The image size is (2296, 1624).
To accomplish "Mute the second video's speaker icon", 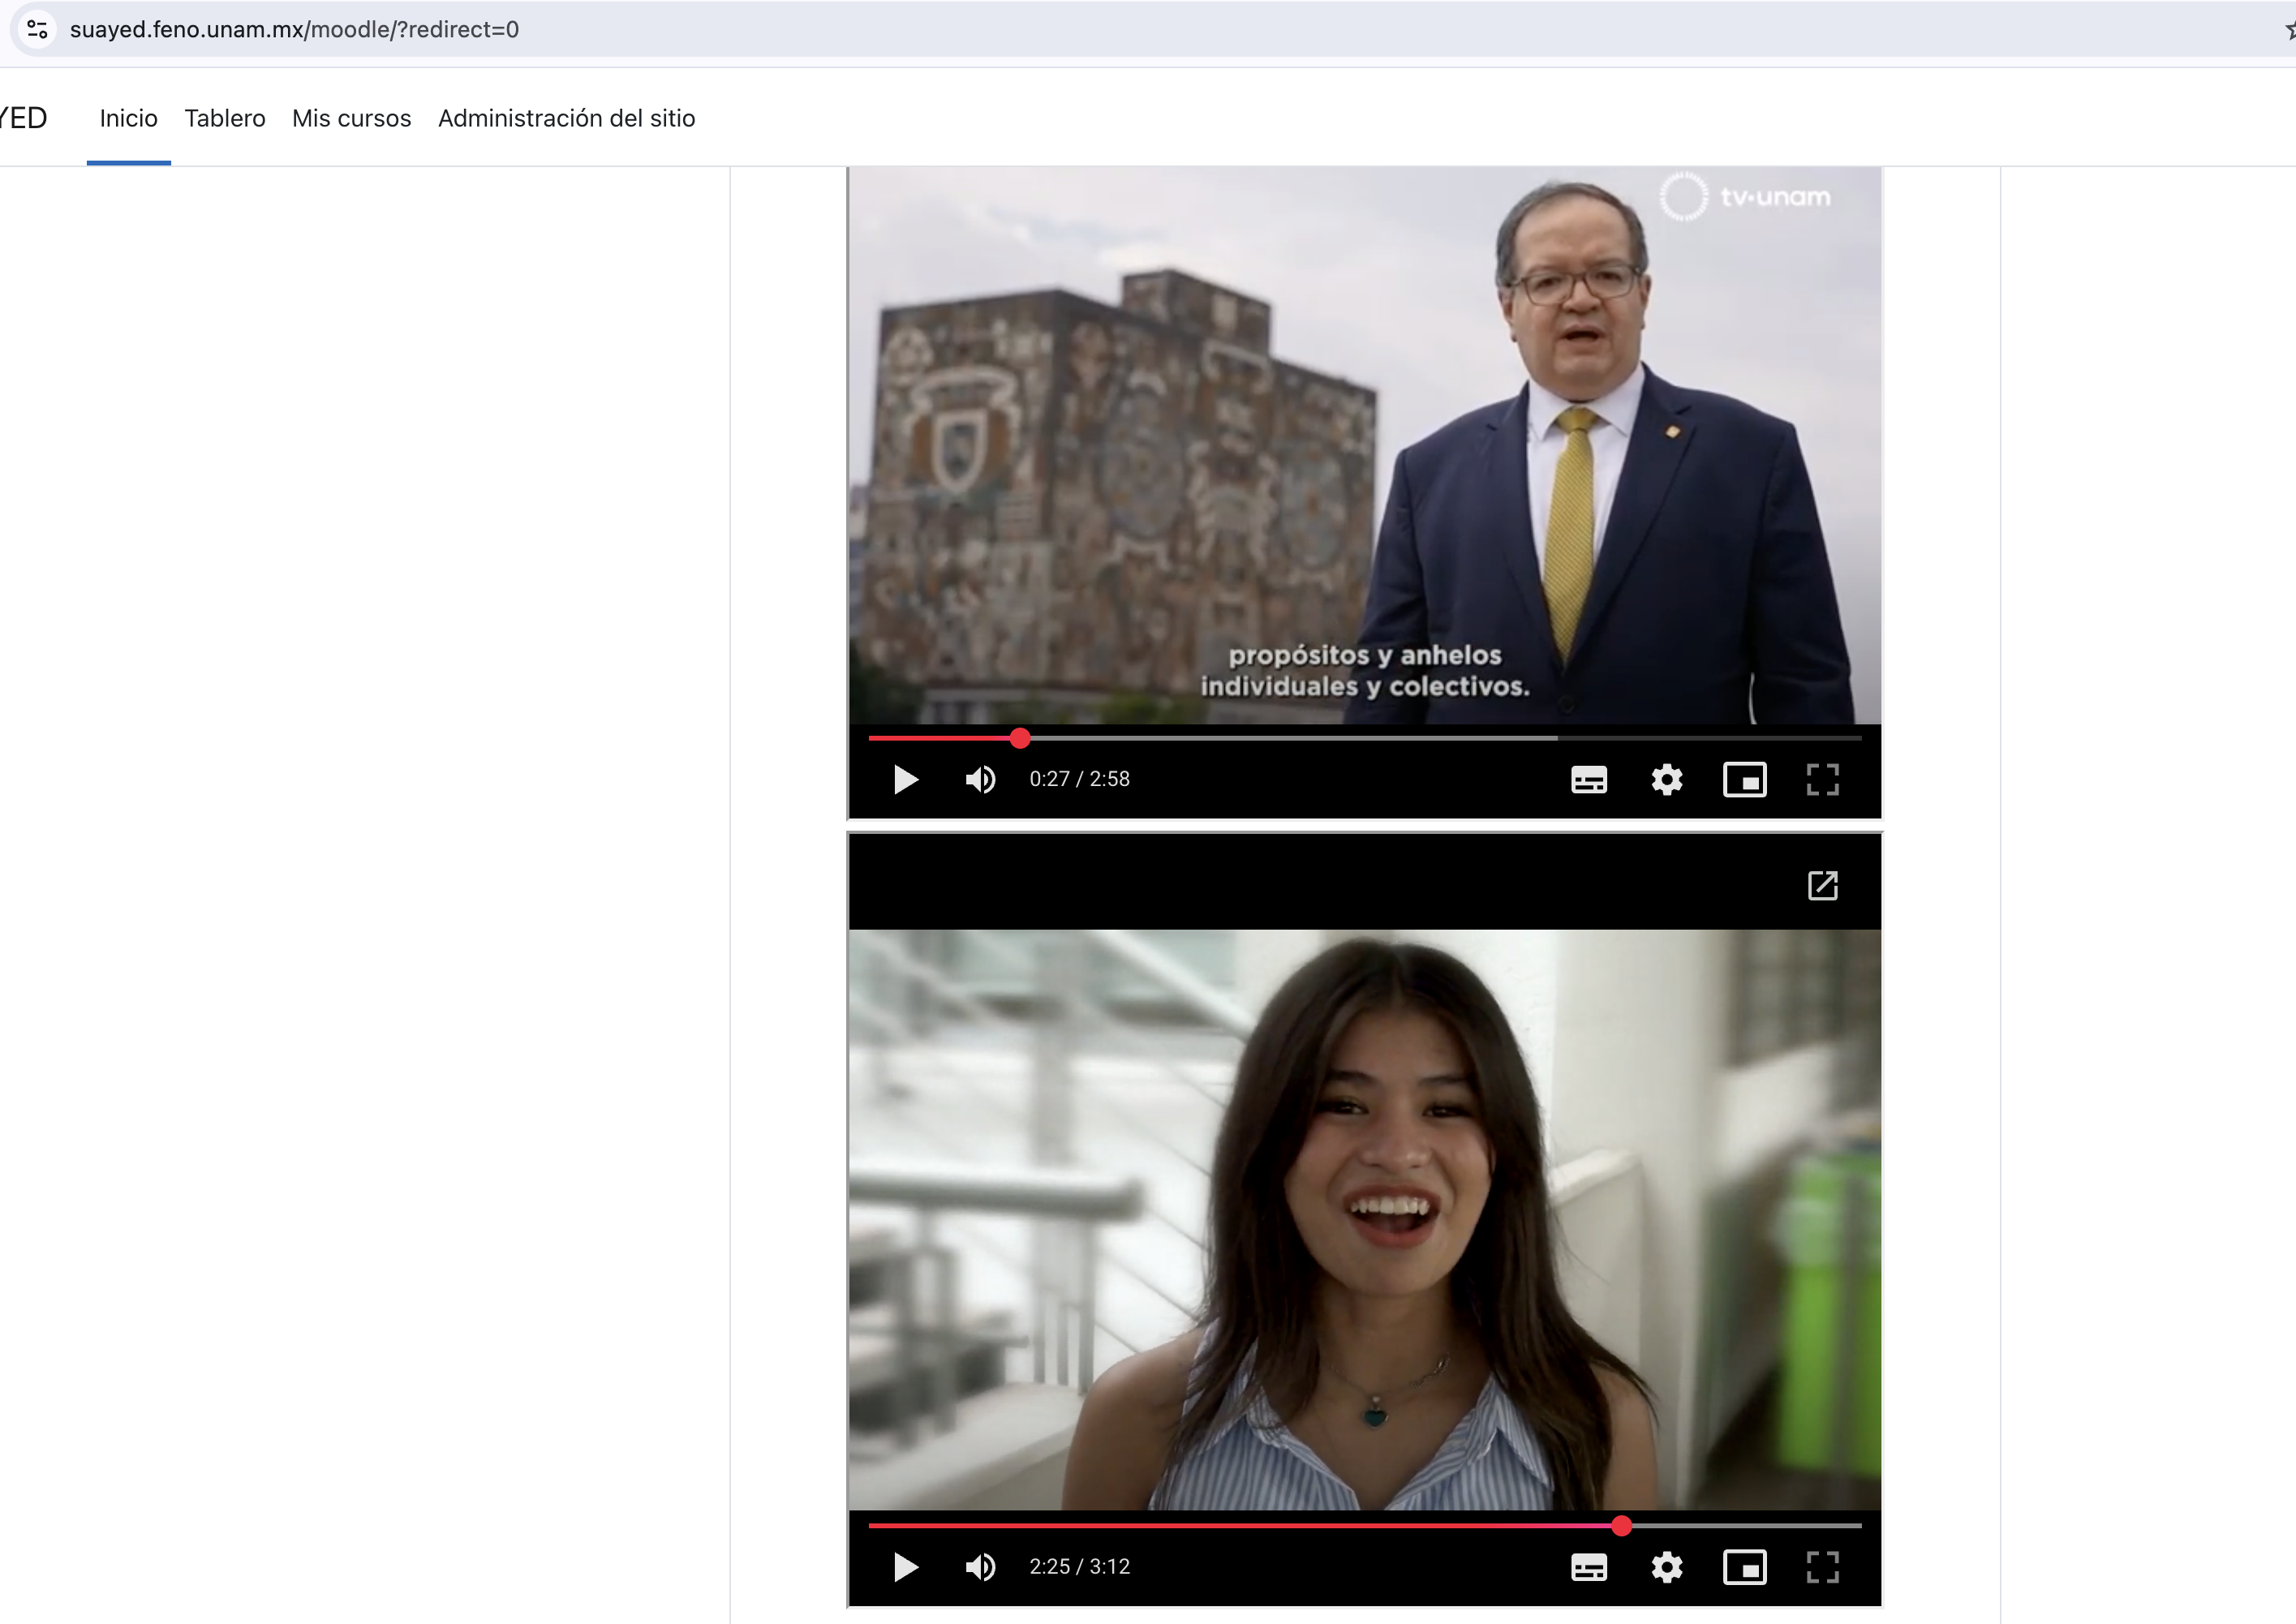I will pos(980,1567).
